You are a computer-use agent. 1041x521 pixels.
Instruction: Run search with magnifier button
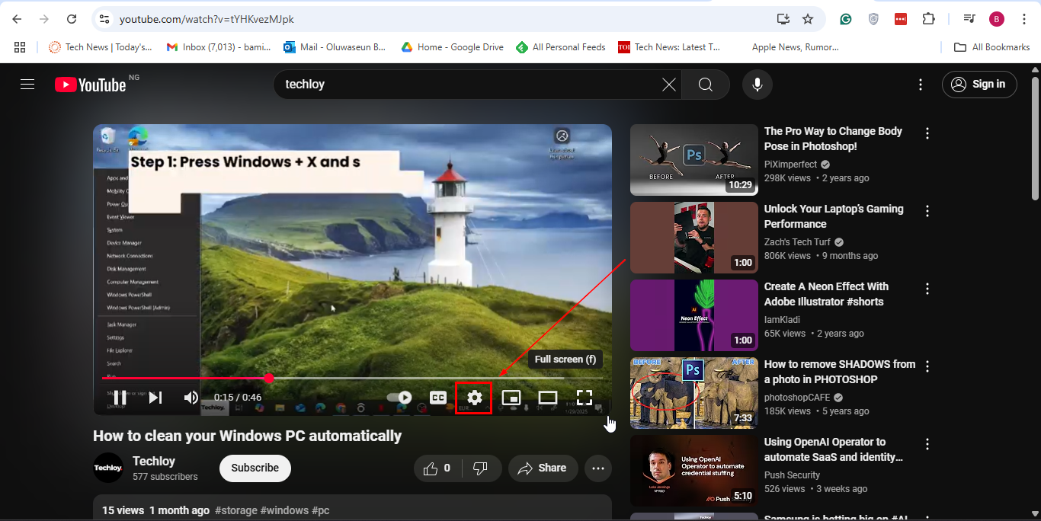(706, 85)
